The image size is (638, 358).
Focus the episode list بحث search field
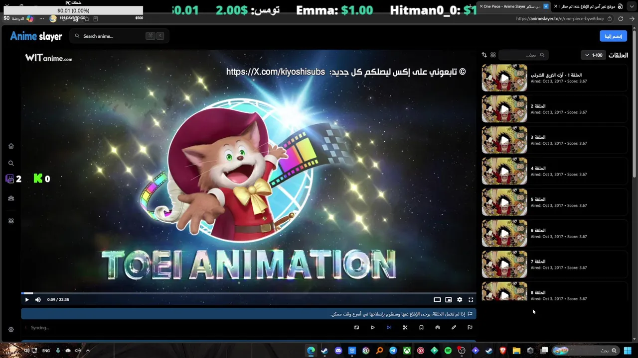523,55
